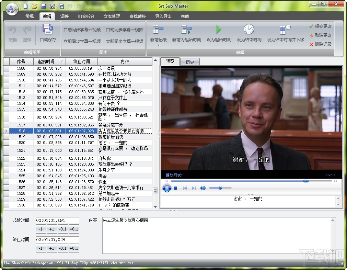347x270 pixels.
Task: Click 立即同步字幕←视频 button
Action: 82,42
